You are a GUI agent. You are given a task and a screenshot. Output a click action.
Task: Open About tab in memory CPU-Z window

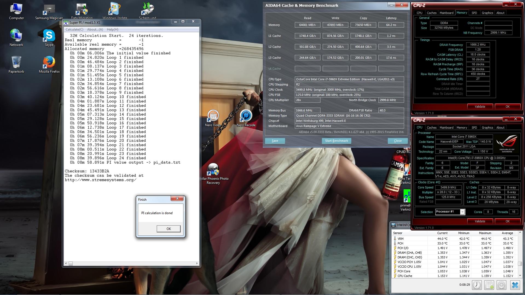(x=500, y=13)
